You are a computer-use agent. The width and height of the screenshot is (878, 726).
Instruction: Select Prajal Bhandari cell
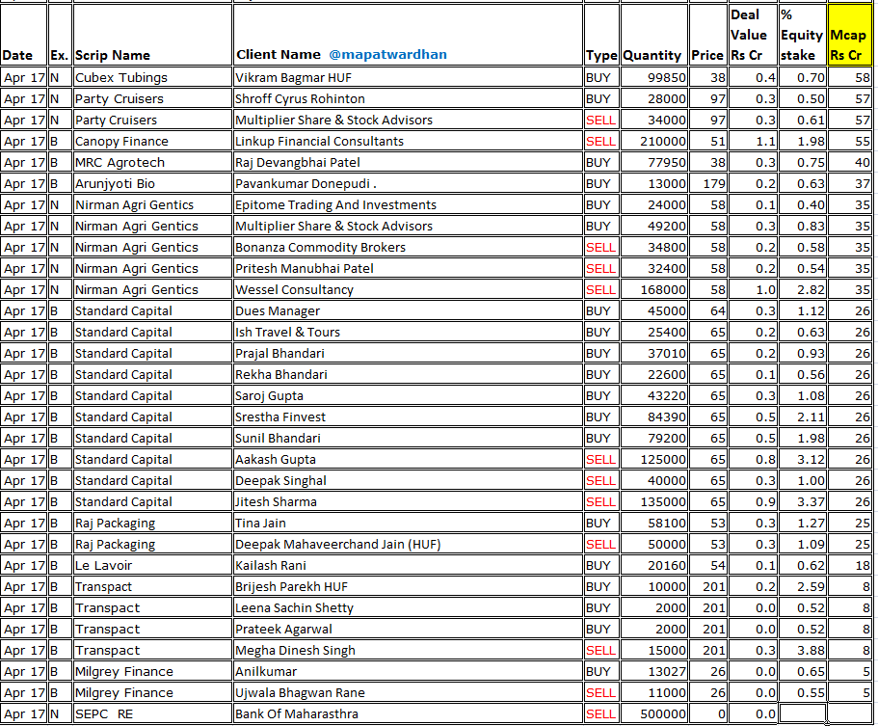[408, 354]
